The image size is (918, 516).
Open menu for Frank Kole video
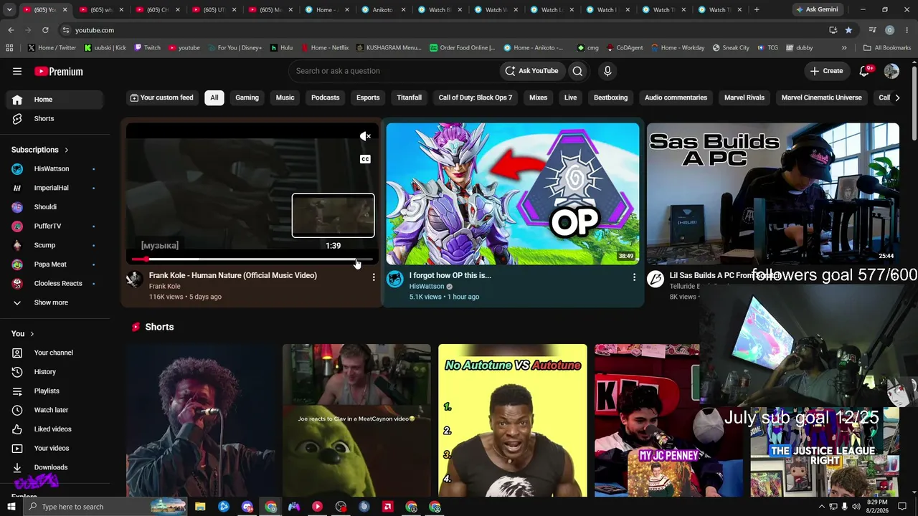point(374,277)
